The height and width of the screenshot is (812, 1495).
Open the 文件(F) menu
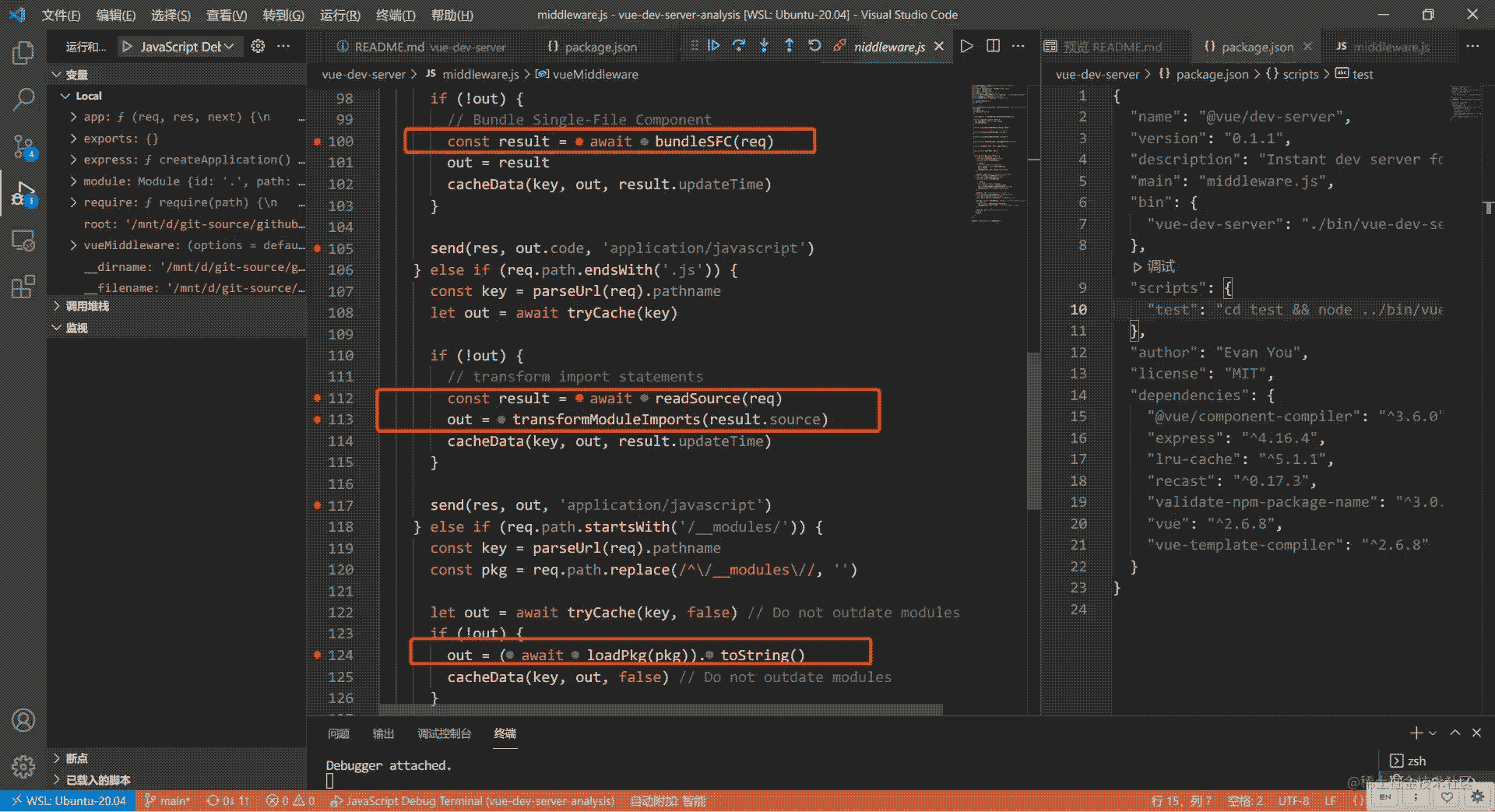61,15
